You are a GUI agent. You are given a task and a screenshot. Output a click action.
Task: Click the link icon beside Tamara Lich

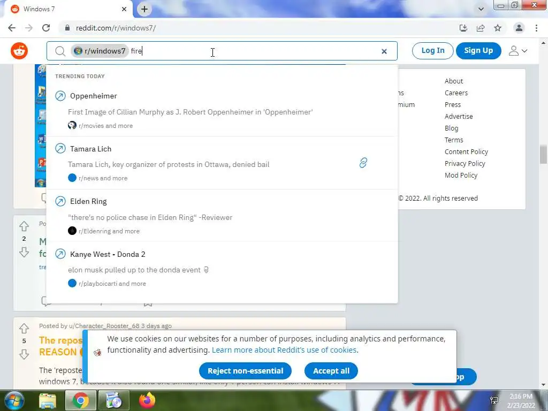(363, 163)
